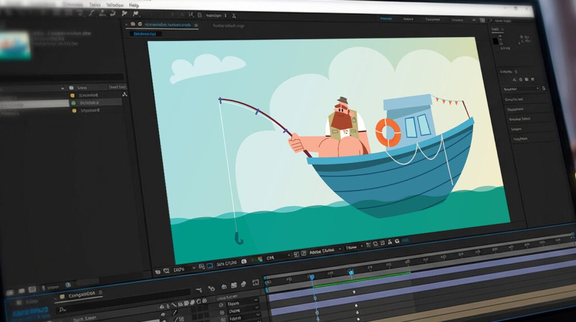
Task: Open the Help menu
Action: pyautogui.click(x=134, y=4)
